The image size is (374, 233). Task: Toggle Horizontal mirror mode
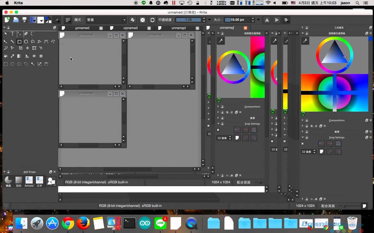point(267,20)
